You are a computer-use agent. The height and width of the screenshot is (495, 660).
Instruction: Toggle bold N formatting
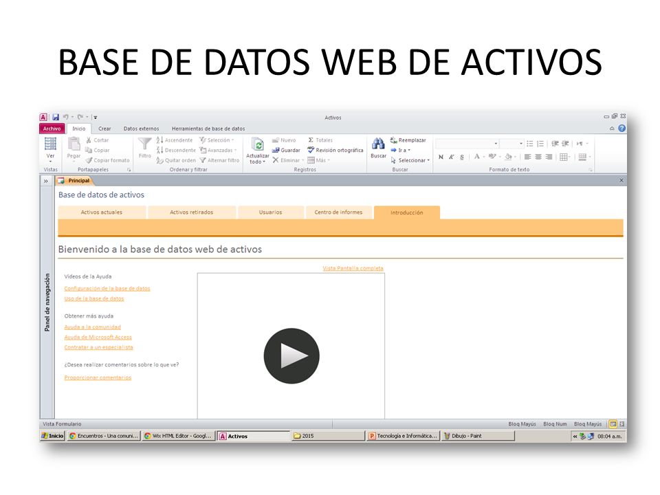441,157
